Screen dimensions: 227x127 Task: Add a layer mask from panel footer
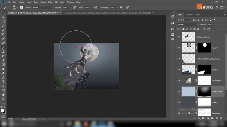tap(203, 118)
